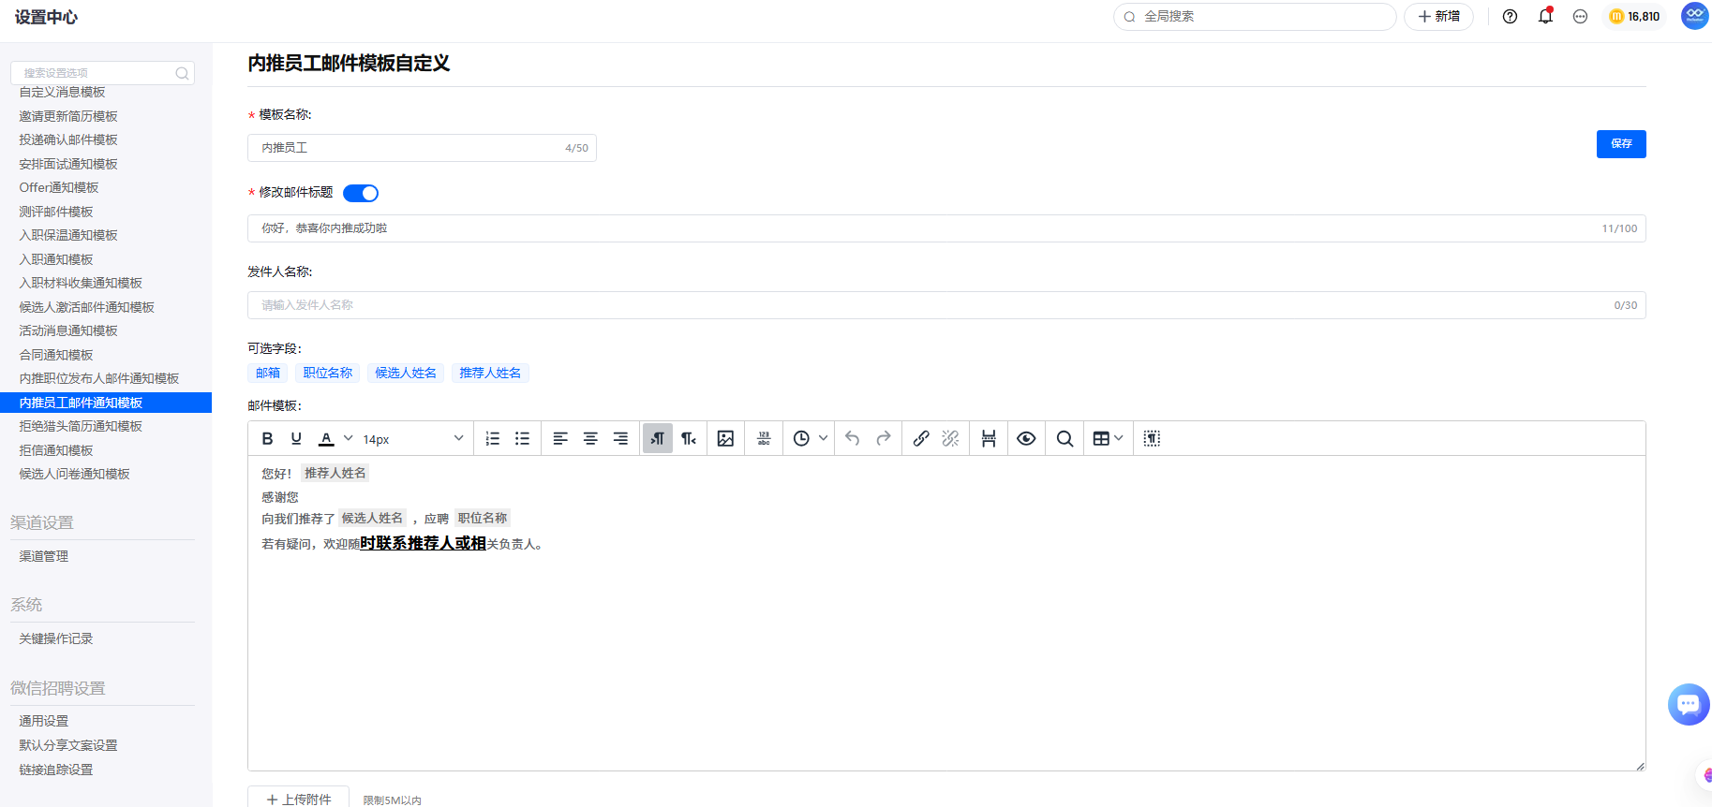Preview the email template with the eye icon
The width and height of the screenshot is (1712, 807).
[1026, 438]
